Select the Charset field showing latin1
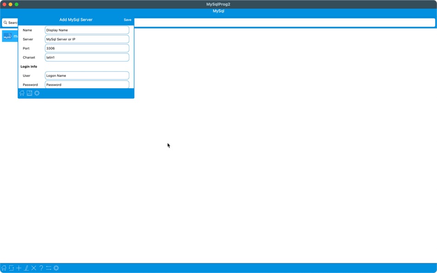Viewport: 437px width, 273px height. [x=86, y=57]
